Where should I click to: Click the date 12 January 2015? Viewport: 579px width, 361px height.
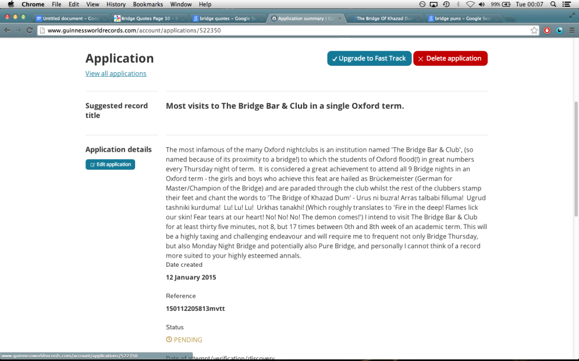(x=191, y=277)
